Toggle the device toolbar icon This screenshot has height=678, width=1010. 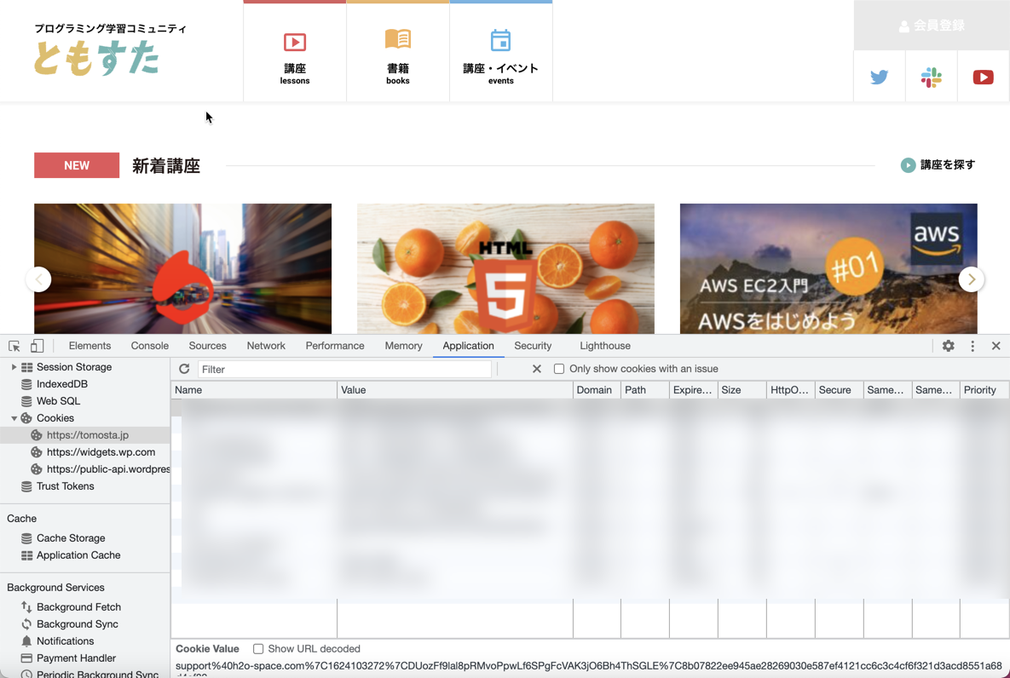(37, 346)
